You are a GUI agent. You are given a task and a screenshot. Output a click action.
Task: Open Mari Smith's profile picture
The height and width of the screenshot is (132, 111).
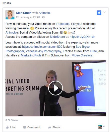(x=10, y=15)
